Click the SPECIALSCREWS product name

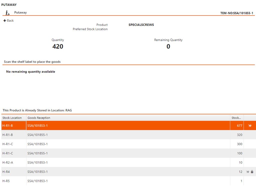141,25
